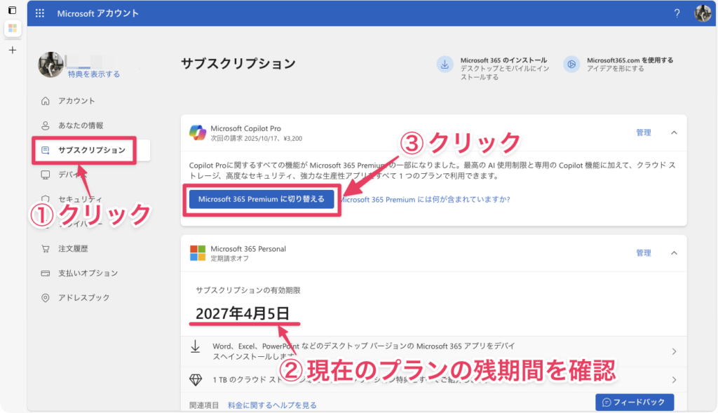Click the フィードバック button
This screenshot has height=413, width=718.
[x=635, y=402]
